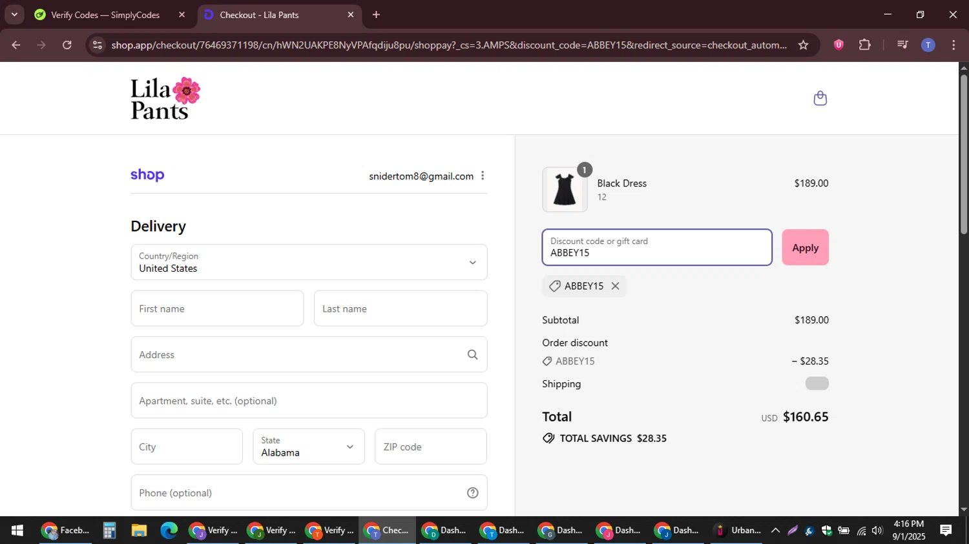Open the Windows Start menu
969x544 pixels.
point(17,530)
